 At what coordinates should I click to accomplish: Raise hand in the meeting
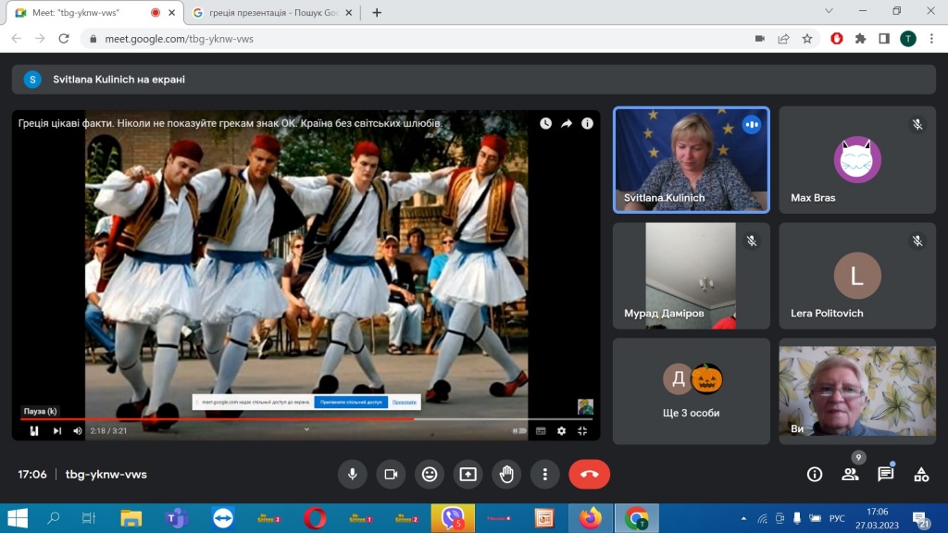[506, 475]
